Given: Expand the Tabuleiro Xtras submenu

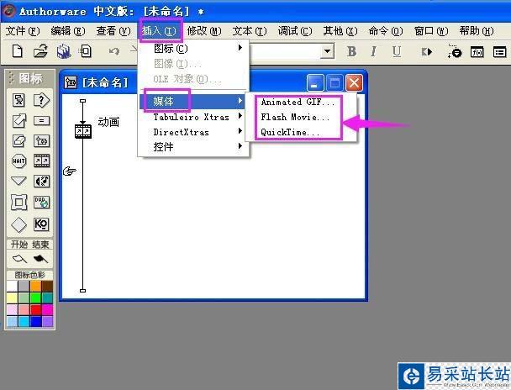Looking at the screenshot, I should 193,117.
